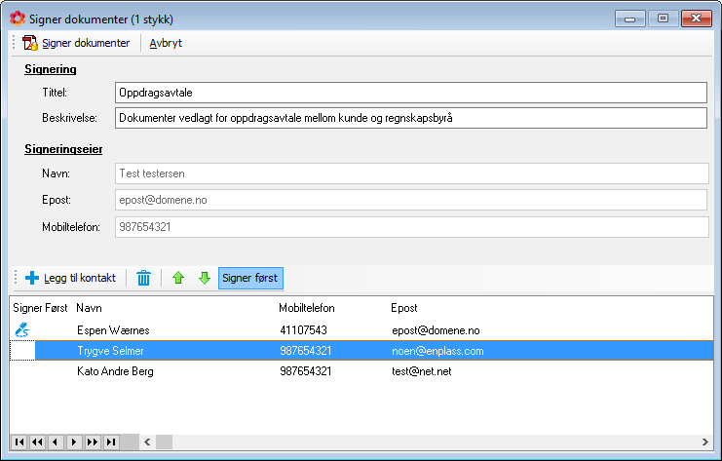Move contact down with green down arrow
This screenshot has width=722, height=461.
[205, 278]
